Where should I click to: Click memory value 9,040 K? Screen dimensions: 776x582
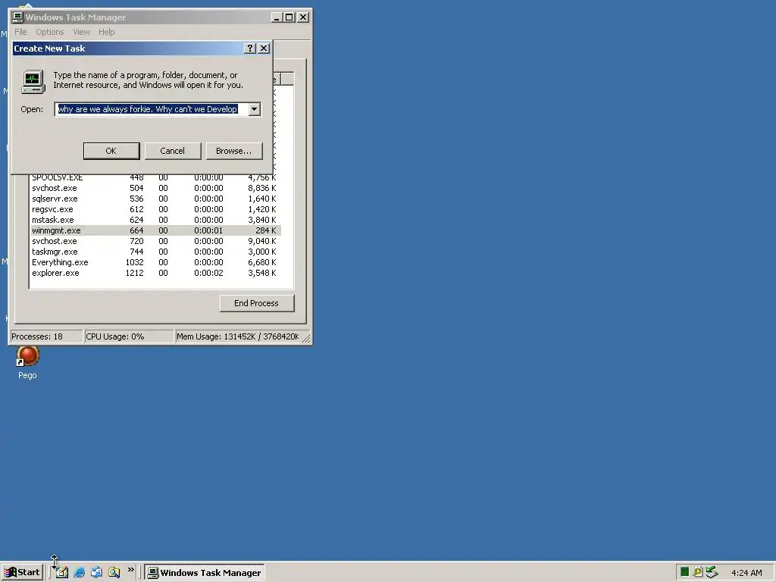[261, 241]
